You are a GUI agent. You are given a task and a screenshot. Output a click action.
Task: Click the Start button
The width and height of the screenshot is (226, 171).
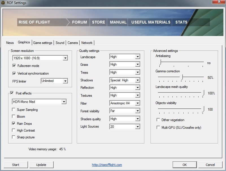[x=16, y=165]
